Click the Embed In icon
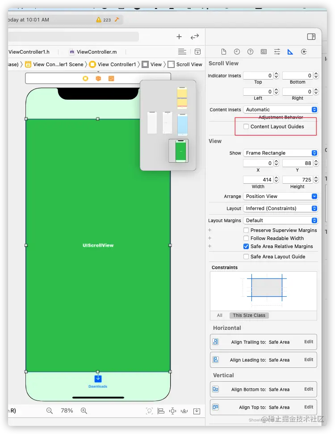This screenshot has height=434, width=335. pyautogui.click(x=197, y=411)
